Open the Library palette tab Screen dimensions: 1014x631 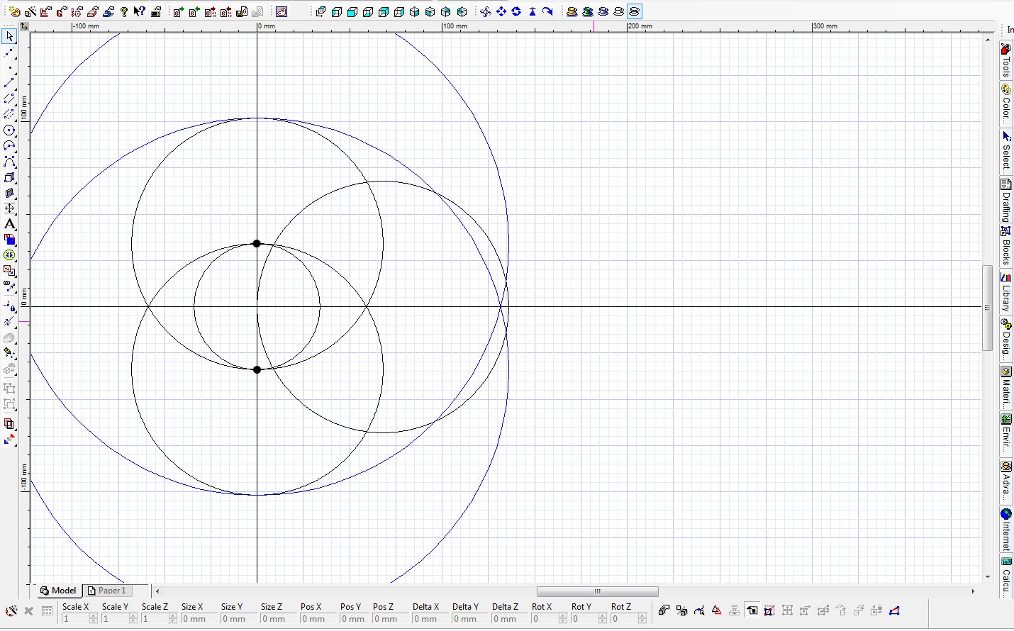tap(1006, 292)
